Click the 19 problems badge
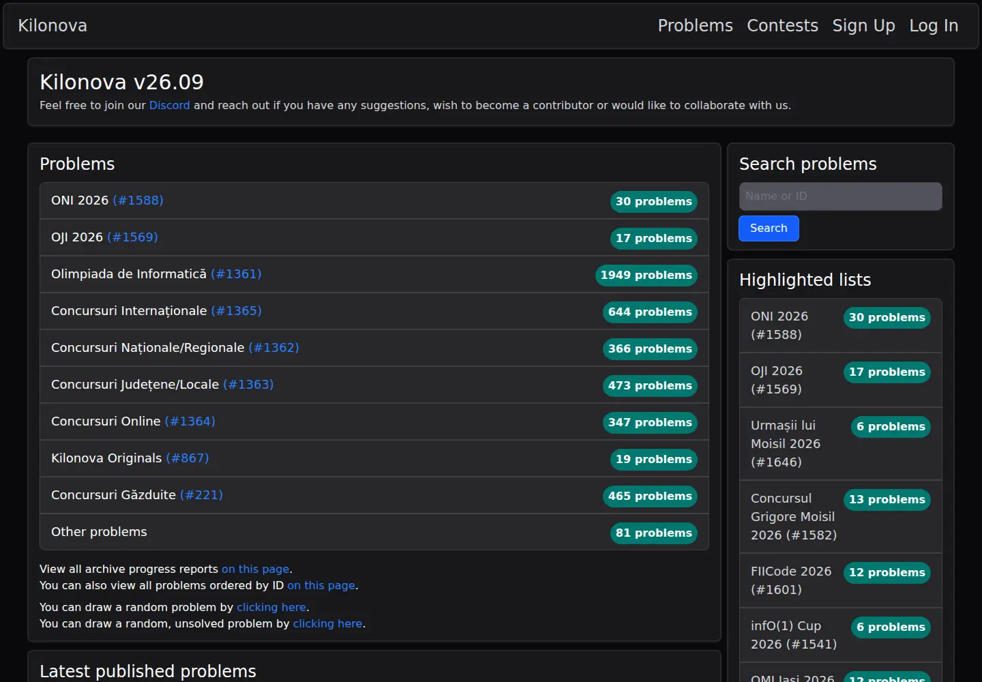This screenshot has width=982, height=682. [654, 459]
